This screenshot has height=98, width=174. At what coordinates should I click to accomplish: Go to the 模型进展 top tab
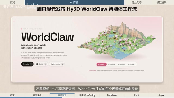coord(161,2)
